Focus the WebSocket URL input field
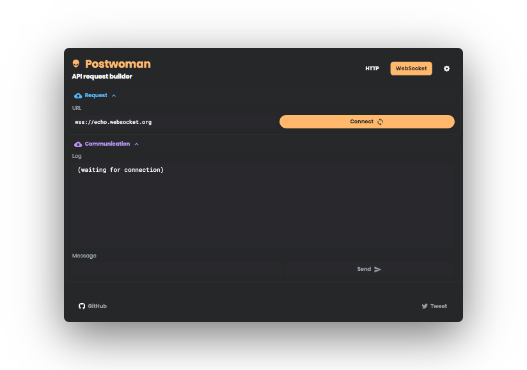The height and width of the screenshot is (370, 527). coord(175,122)
